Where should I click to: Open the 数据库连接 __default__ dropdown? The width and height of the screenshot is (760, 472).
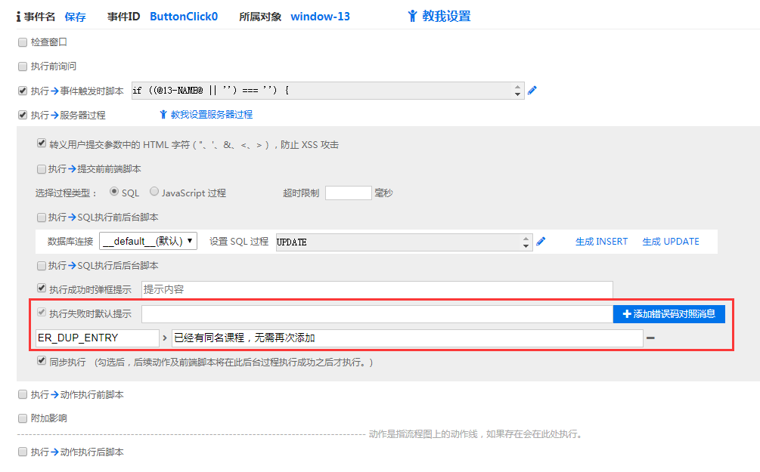coord(148,242)
